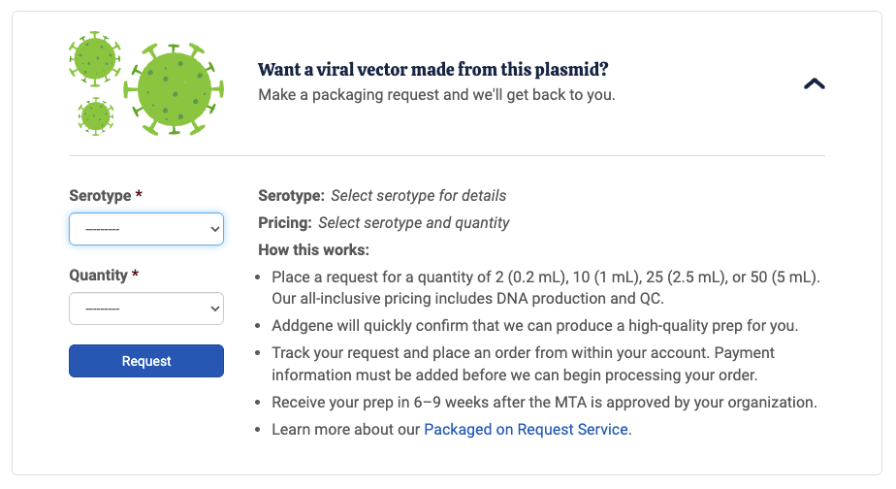Click the "Track your request" bullet

(x=523, y=363)
